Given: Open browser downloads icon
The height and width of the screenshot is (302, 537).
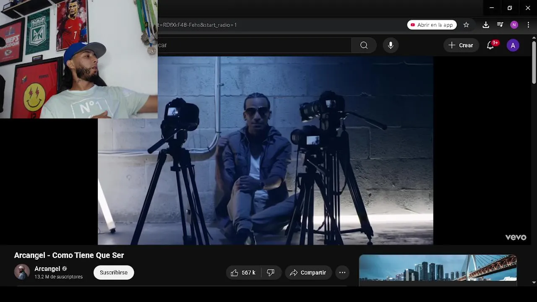Looking at the screenshot, I should click(486, 25).
